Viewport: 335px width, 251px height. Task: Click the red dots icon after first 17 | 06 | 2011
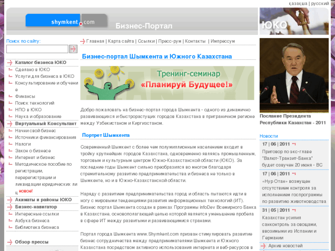pos(294,144)
